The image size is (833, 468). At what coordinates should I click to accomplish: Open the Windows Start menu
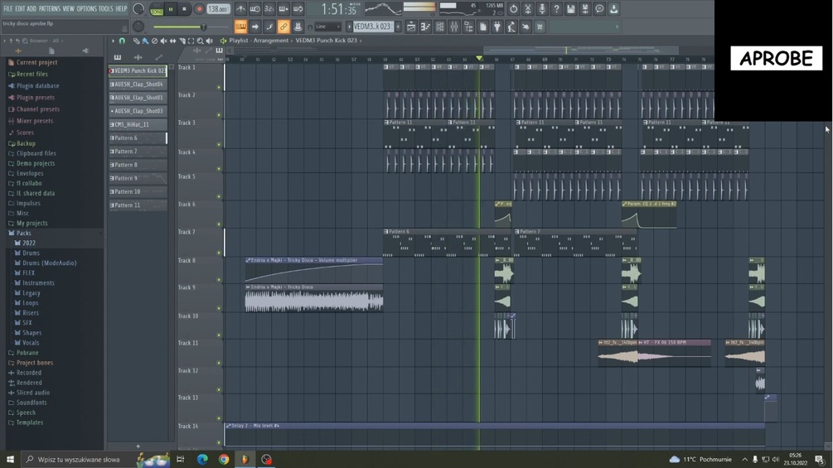(10, 459)
